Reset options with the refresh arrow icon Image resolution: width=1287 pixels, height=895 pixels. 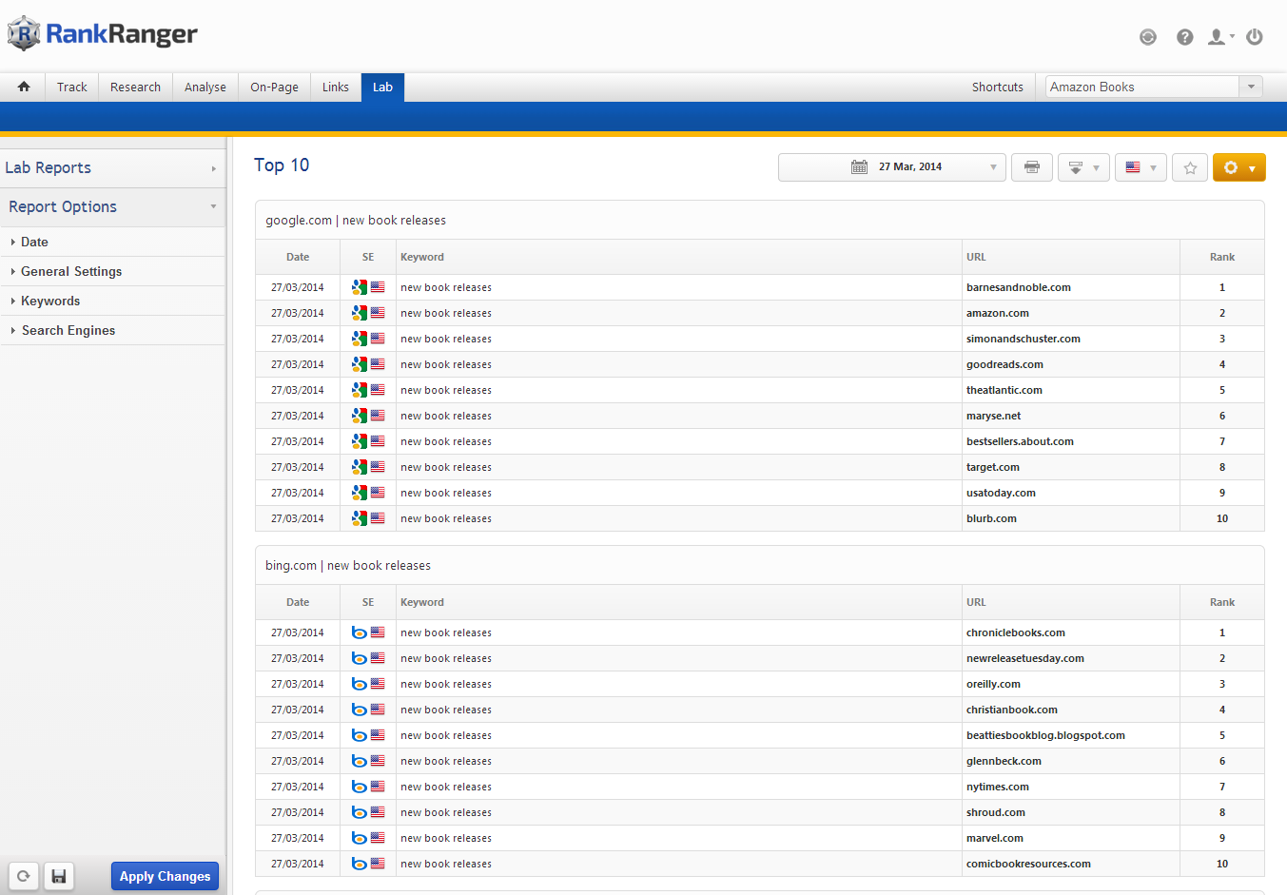[24, 876]
